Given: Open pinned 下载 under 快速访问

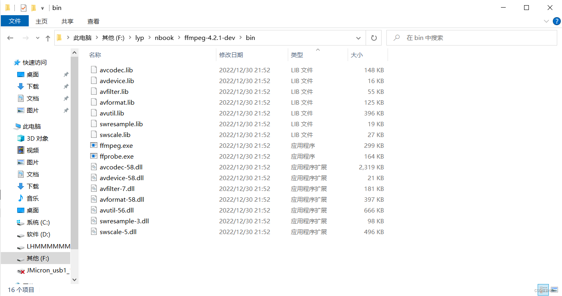Looking at the screenshot, I should pyautogui.click(x=33, y=86).
